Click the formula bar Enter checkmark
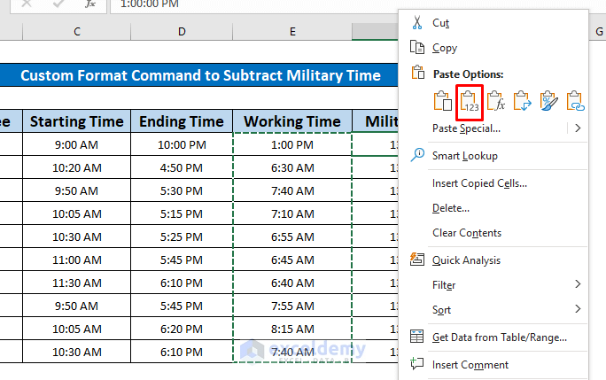 (58, 4)
